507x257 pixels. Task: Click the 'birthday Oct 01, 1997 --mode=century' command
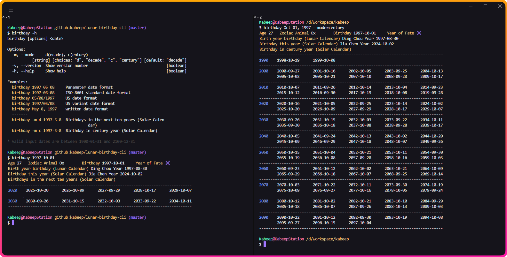(x=304, y=28)
